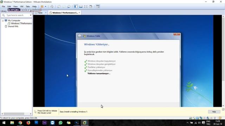Take a snapshot of the virtual machine
The height and width of the screenshot is (126, 225).
pos(59,7)
